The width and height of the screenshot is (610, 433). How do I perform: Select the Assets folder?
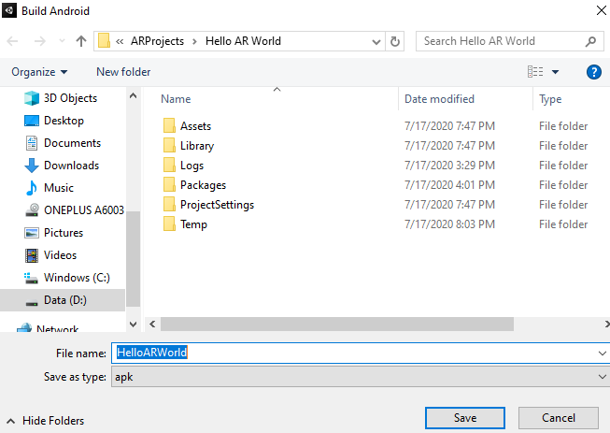(x=195, y=126)
